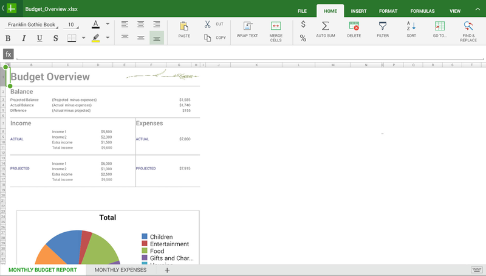The height and width of the screenshot is (276, 486).
Task: Toggle underline formatting
Action: click(x=39, y=38)
